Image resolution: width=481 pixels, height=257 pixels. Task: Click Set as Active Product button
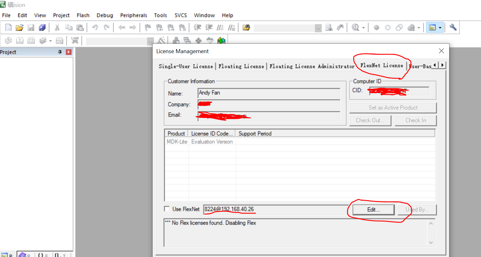393,108
